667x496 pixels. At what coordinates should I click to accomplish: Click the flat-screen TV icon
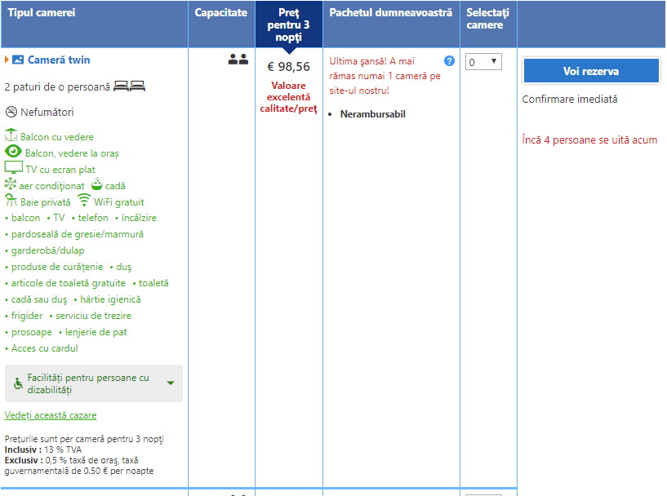click(x=13, y=169)
